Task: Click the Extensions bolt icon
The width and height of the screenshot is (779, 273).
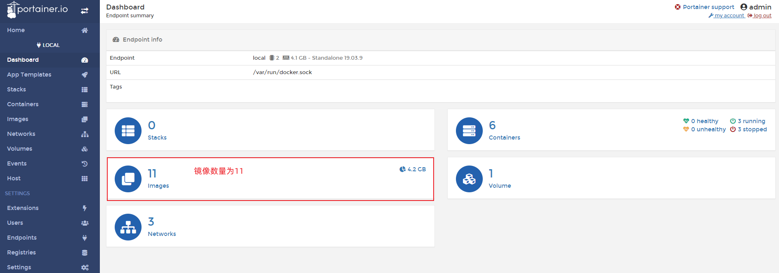Action: [85, 208]
